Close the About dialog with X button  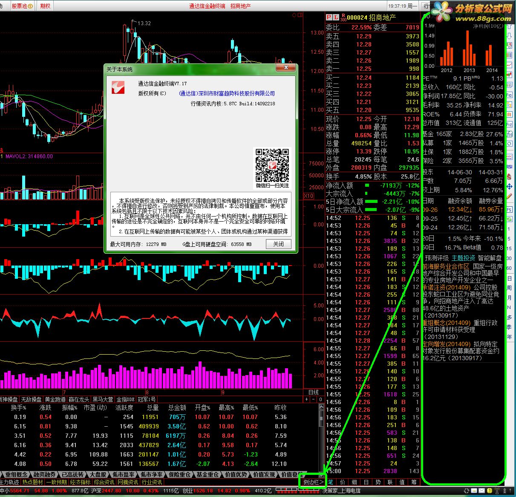coord(286,68)
